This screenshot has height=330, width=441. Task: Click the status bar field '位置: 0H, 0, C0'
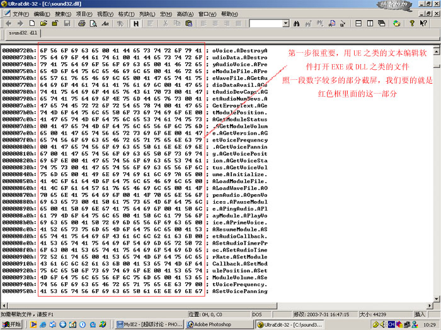[x=219, y=314]
